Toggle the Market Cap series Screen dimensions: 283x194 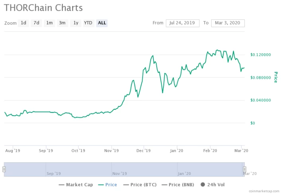click(x=76, y=184)
